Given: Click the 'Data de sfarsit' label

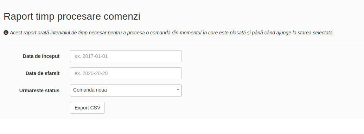Looking at the screenshot, I should pos(43,73).
